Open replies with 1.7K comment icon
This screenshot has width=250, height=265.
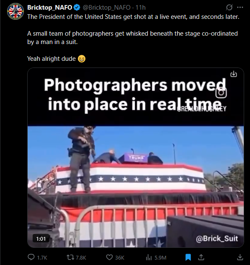(x=37, y=257)
